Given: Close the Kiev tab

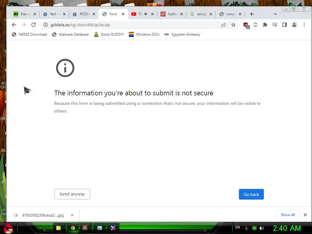Looking at the screenshot, I should coord(35,14).
